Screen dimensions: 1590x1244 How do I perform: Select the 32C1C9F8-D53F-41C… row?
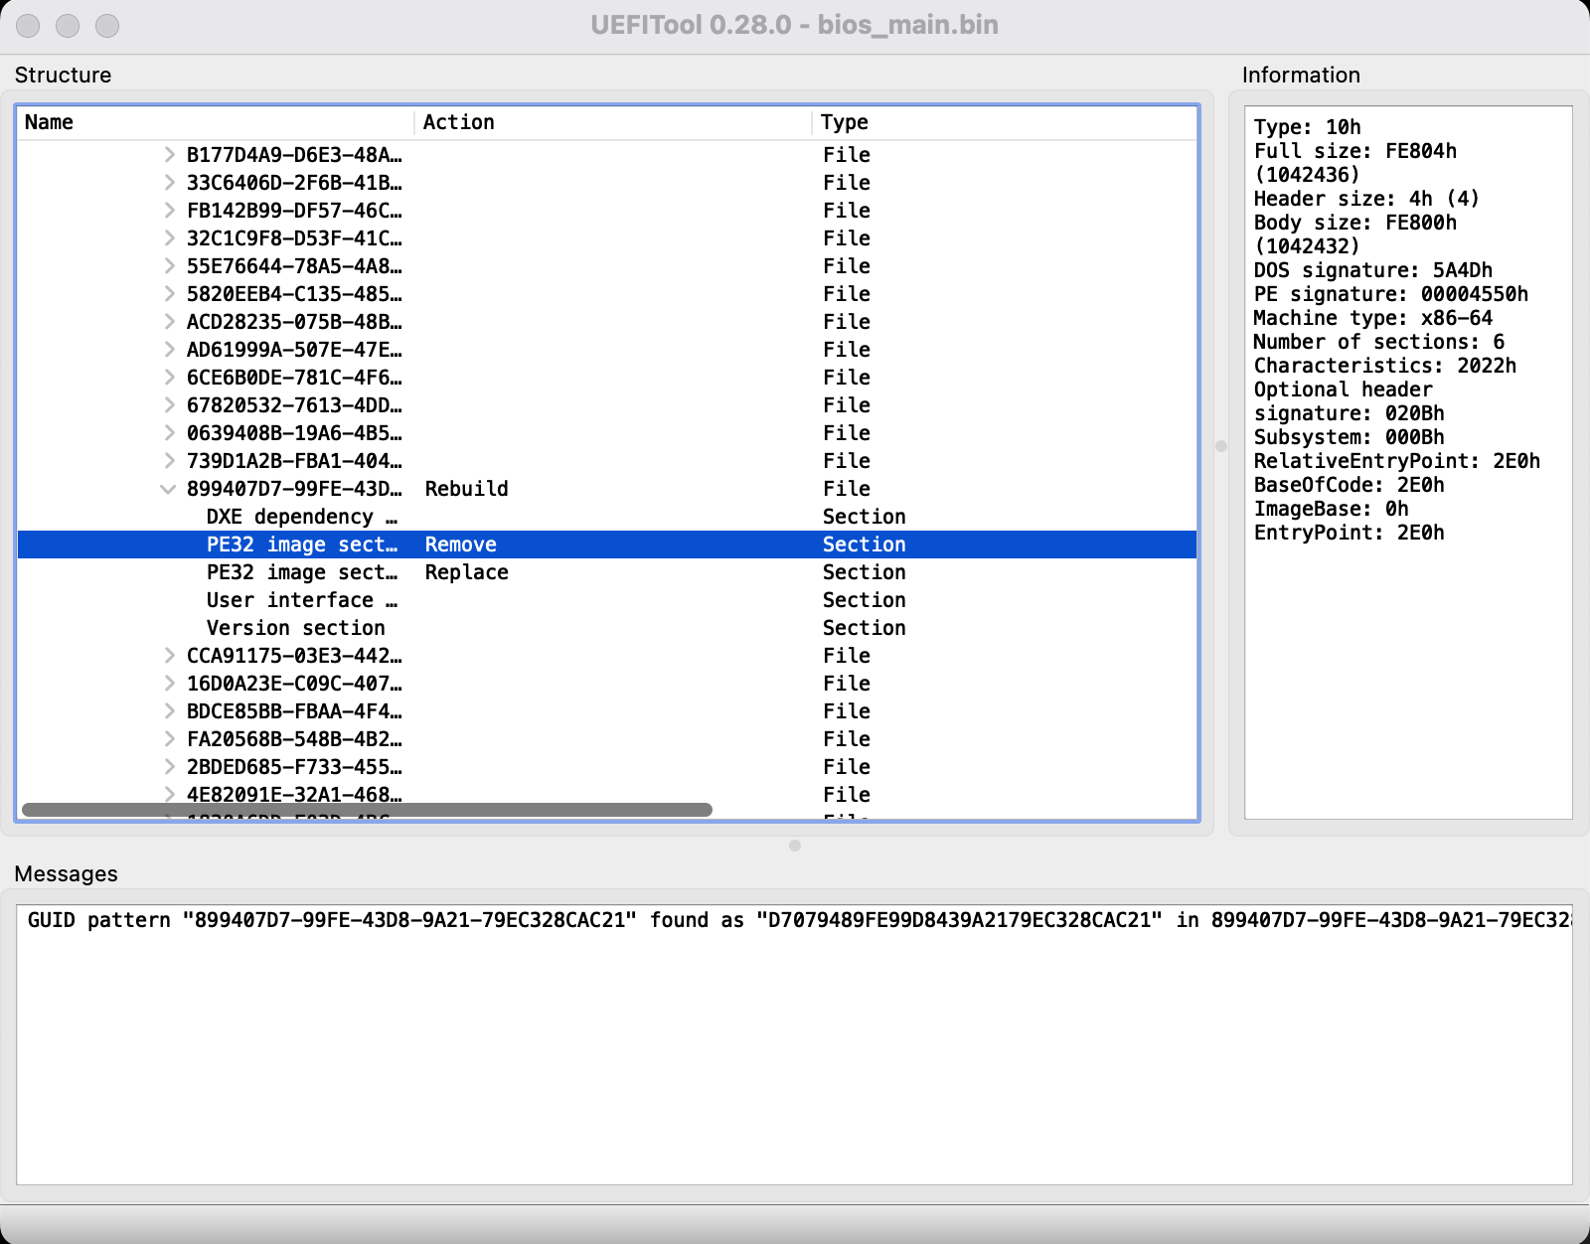click(x=607, y=238)
